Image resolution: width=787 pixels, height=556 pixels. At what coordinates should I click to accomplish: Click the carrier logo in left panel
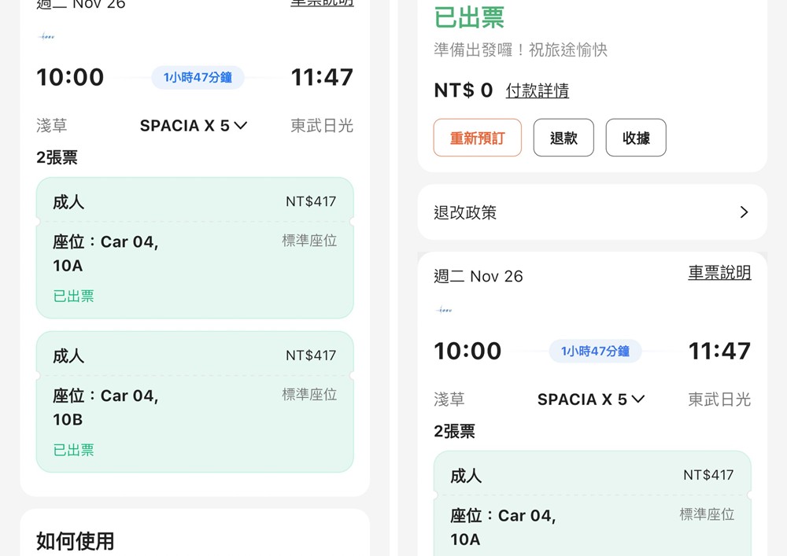pos(47,36)
